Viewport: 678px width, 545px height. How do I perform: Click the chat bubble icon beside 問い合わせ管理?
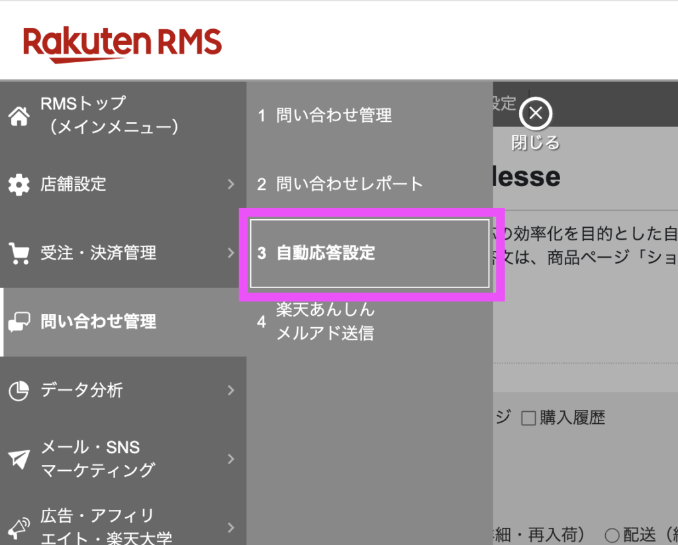21,322
